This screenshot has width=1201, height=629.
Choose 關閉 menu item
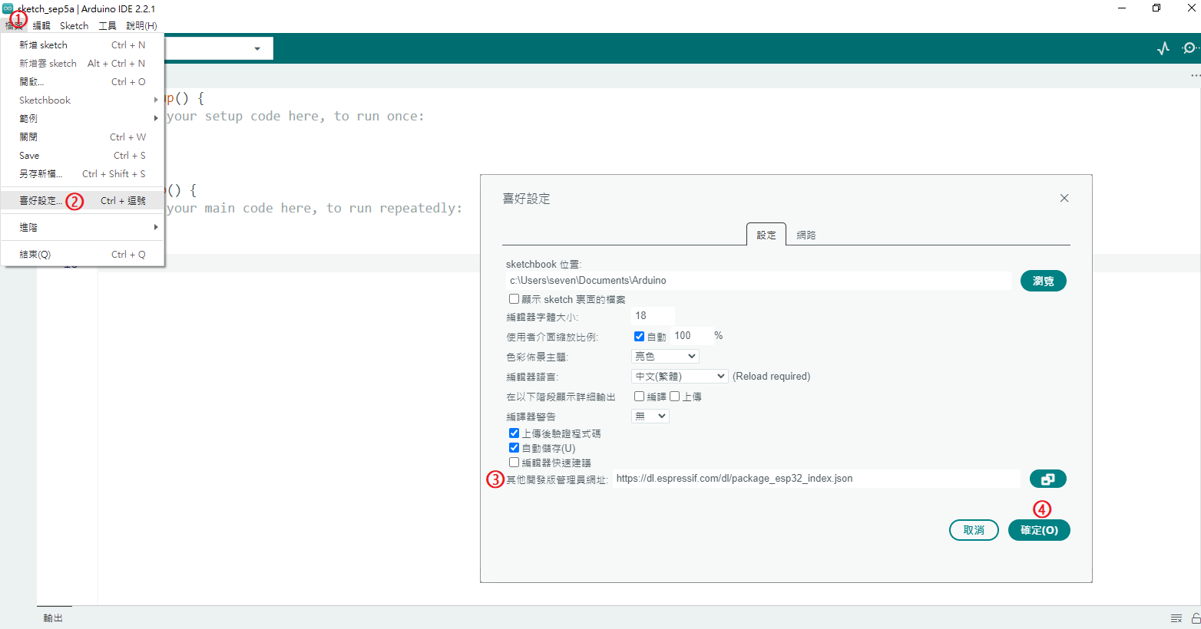[x=83, y=137]
